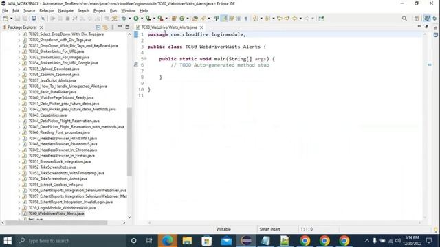This screenshot has height=247, width=440.
Task: Open the File menu
Action: [5, 11]
